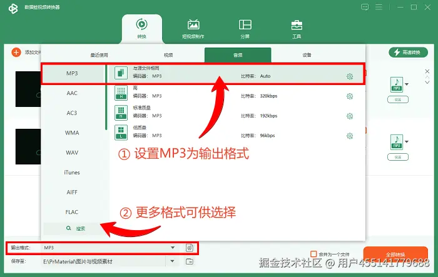This screenshot has height=277, width=438.
Task: Select the 最近使用 format tab
Action: [x=99, y=55]
